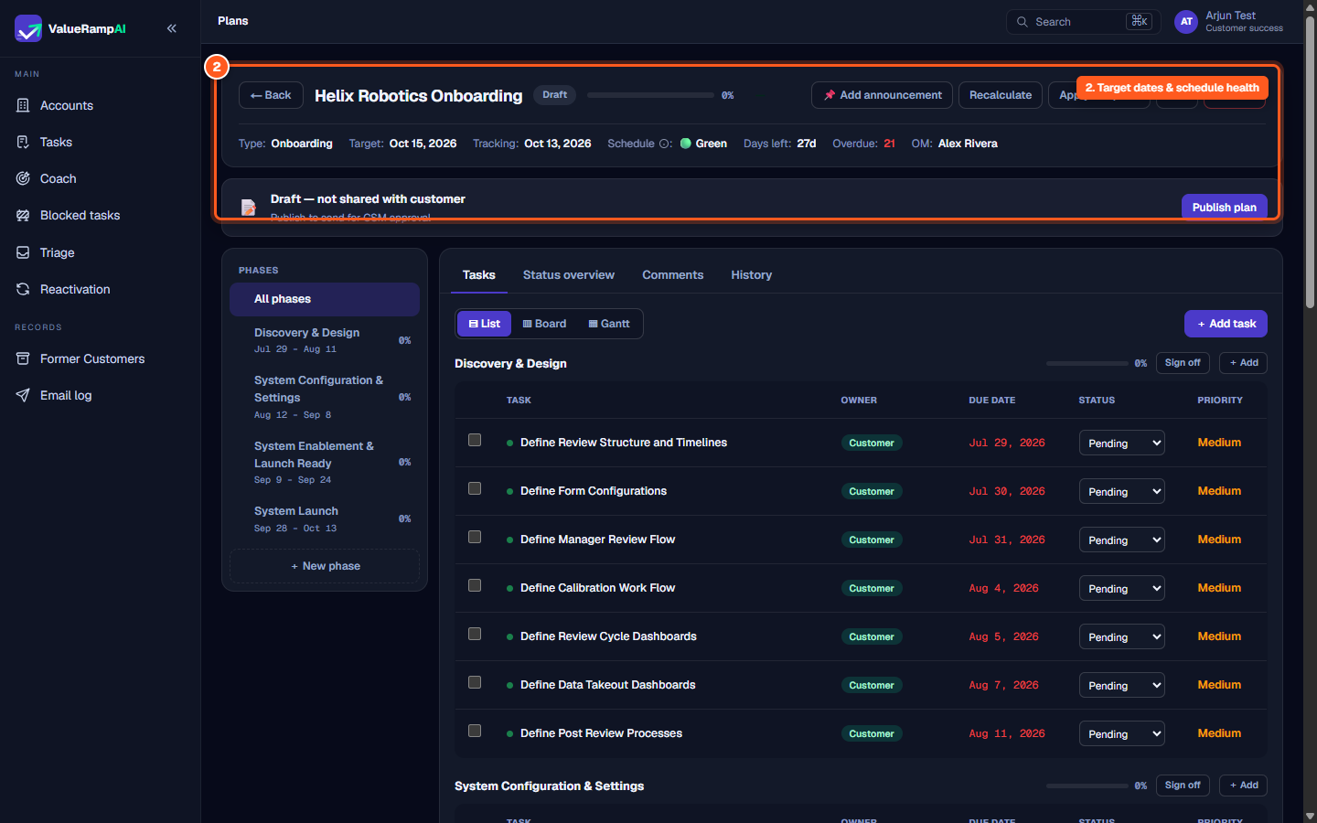
Task: Click the Recalculate button
Action: [x=1000, y=95]
